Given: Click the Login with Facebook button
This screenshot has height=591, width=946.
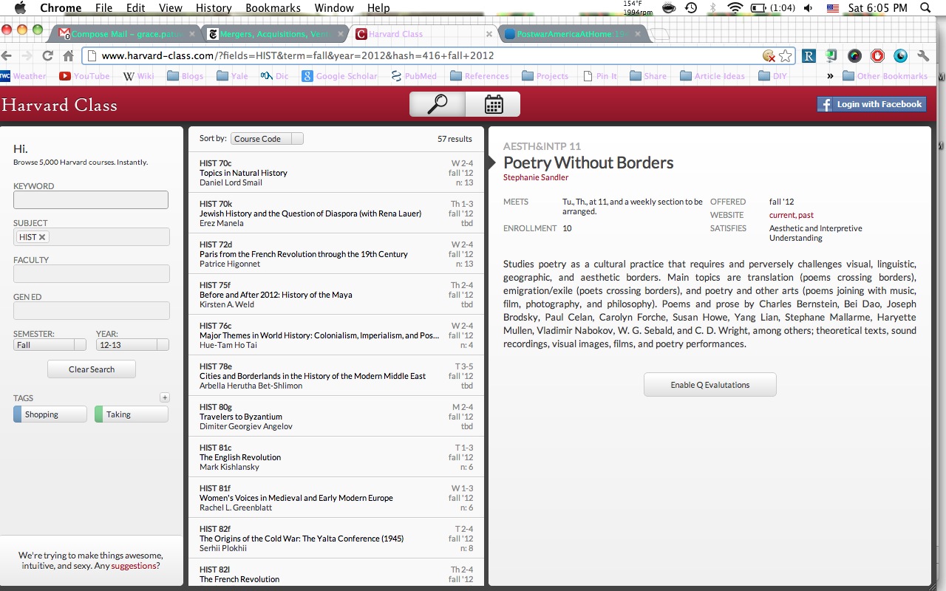Looking at the screenshot, I should pyautogui.click(x=871, y=104).
